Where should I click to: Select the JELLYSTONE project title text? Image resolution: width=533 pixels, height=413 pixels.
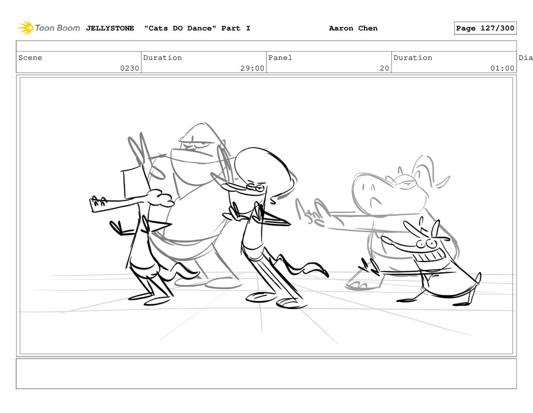[110, 28]
